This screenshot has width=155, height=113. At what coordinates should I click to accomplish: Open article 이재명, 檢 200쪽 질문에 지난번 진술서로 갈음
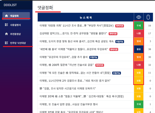click(x=67, y=65)
